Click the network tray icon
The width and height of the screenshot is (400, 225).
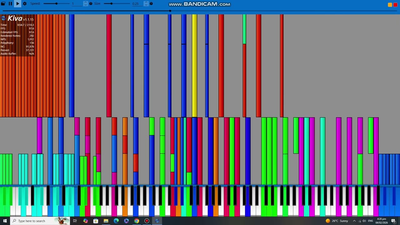[x=359, y=221]
